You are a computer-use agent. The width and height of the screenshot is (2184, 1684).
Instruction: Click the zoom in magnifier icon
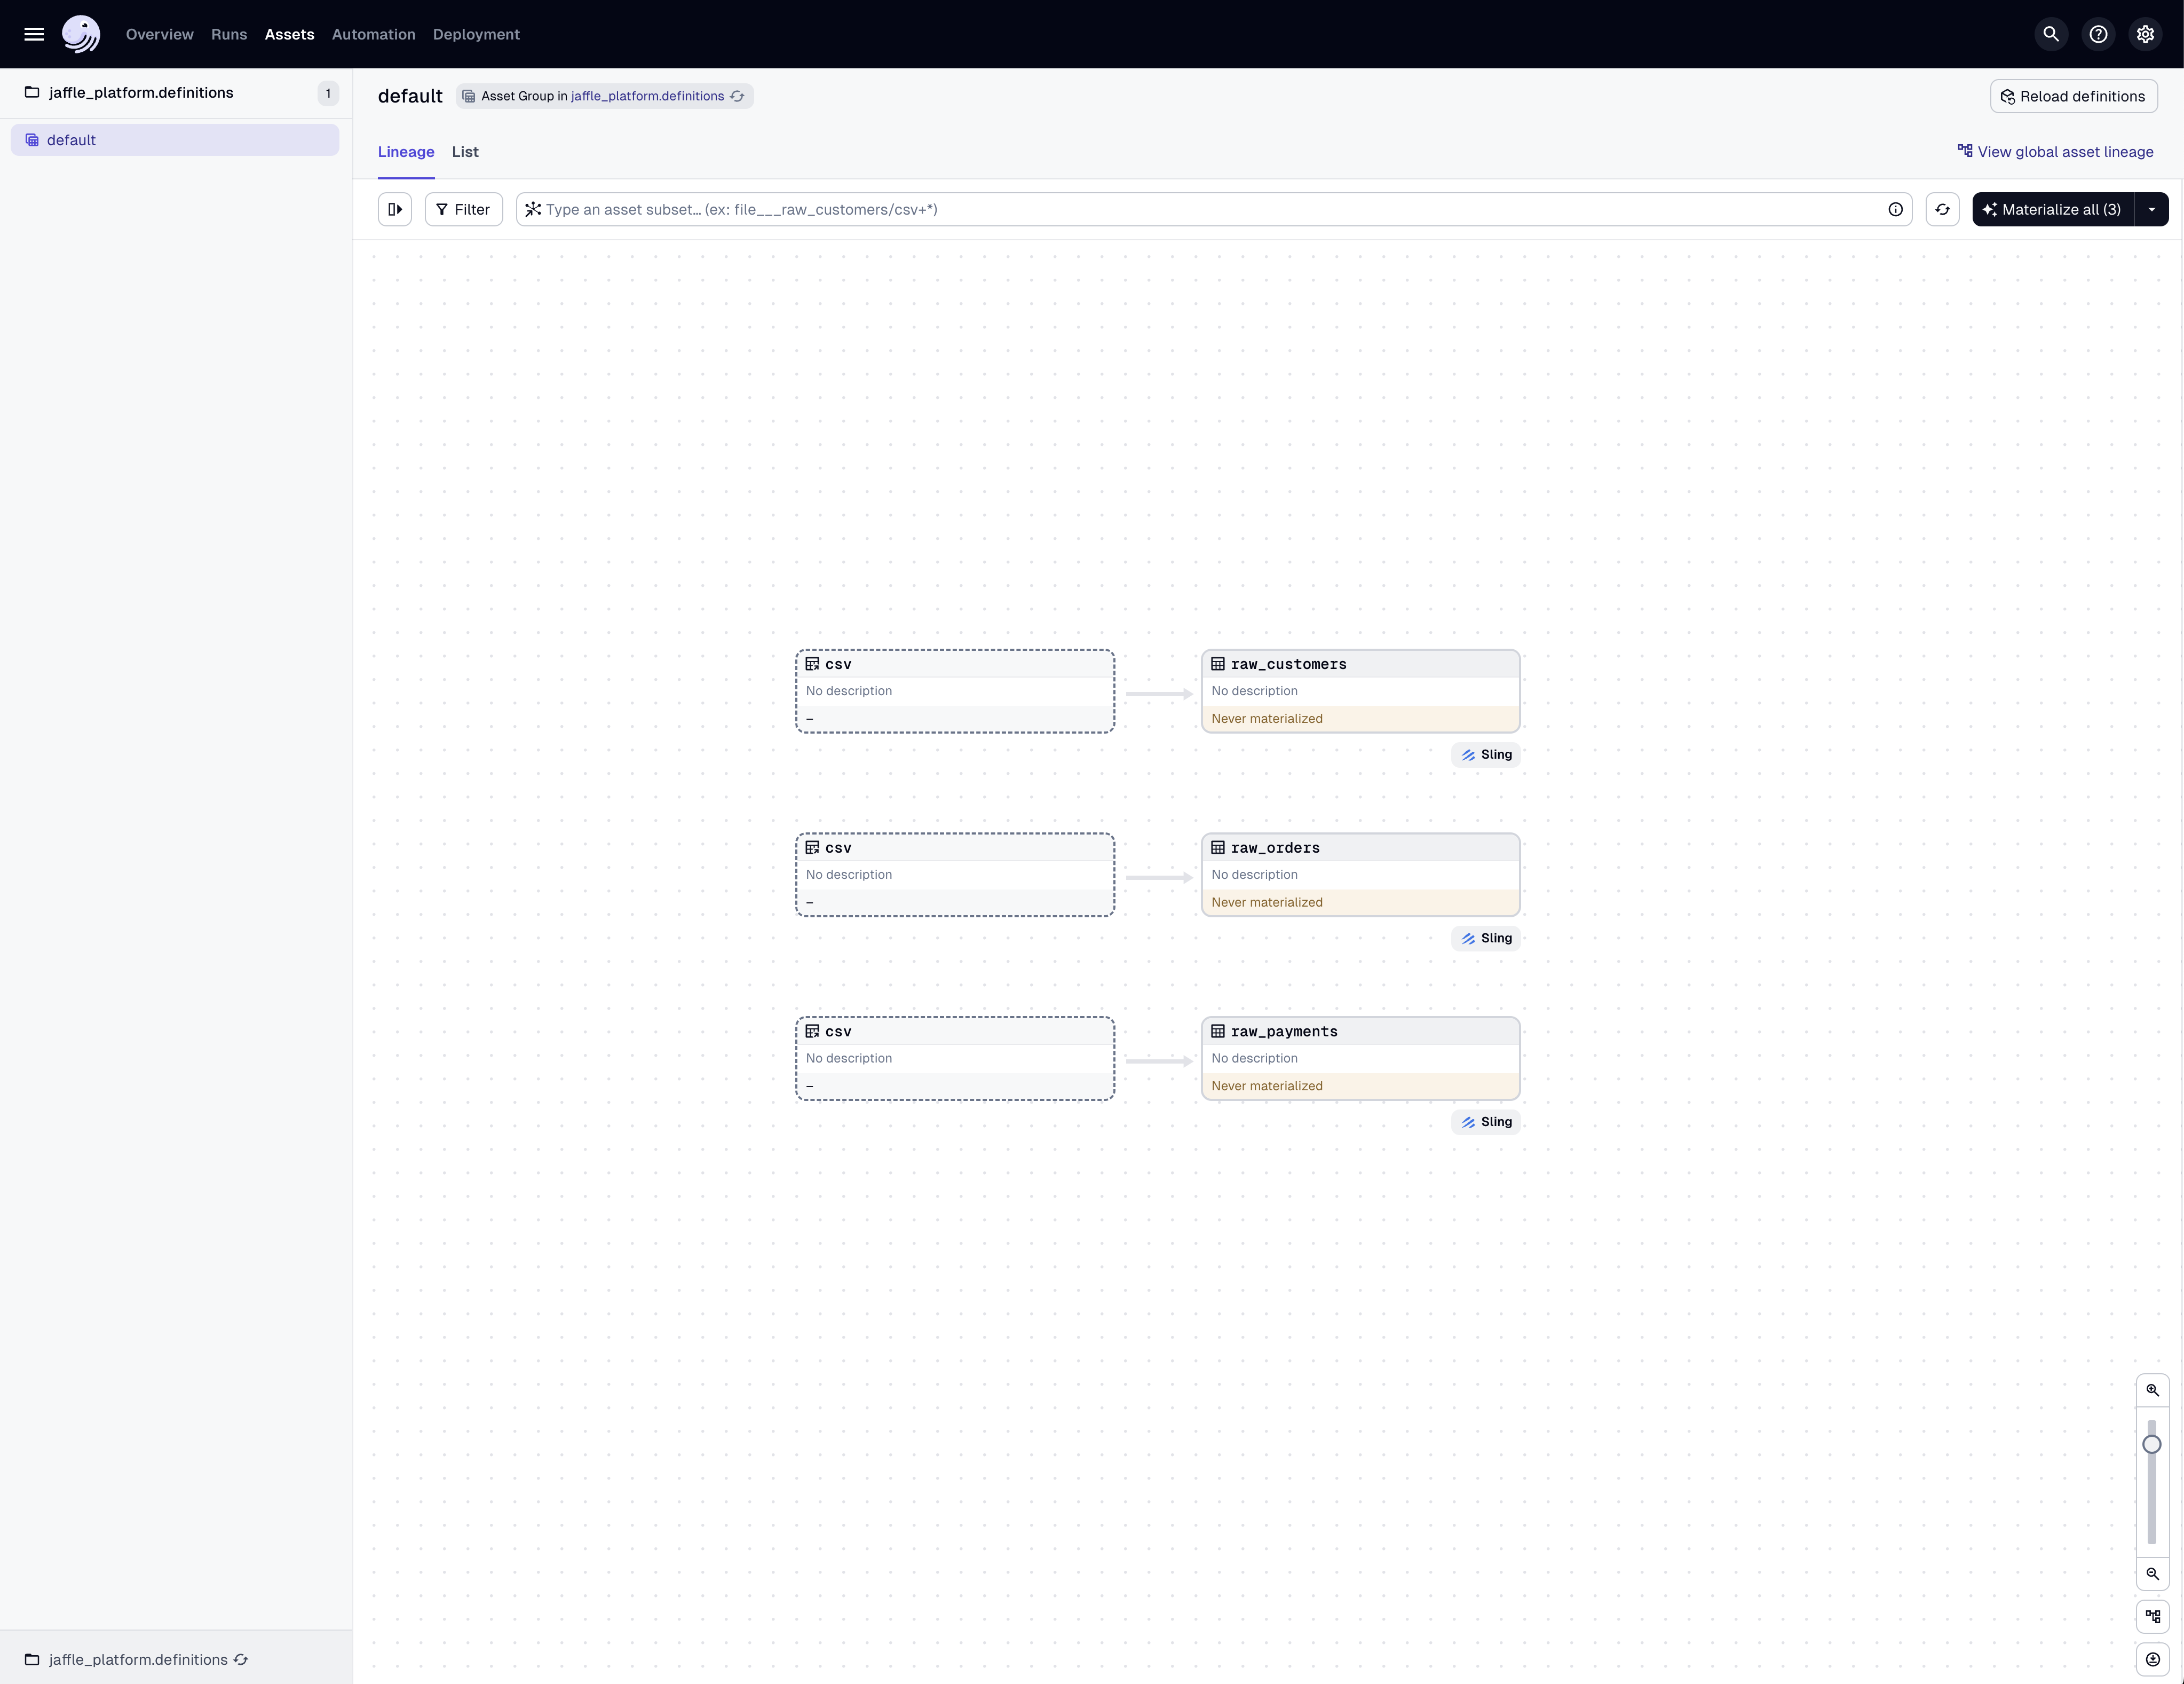tap(2152, 1390)
